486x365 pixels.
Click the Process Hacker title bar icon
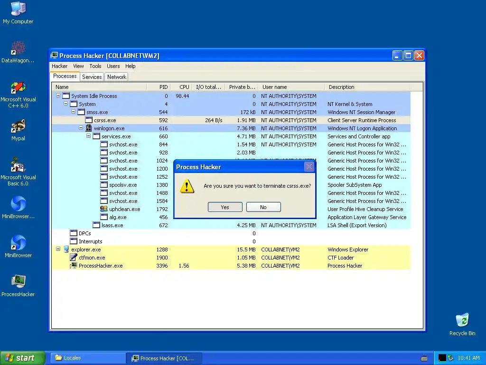point(54,56)
